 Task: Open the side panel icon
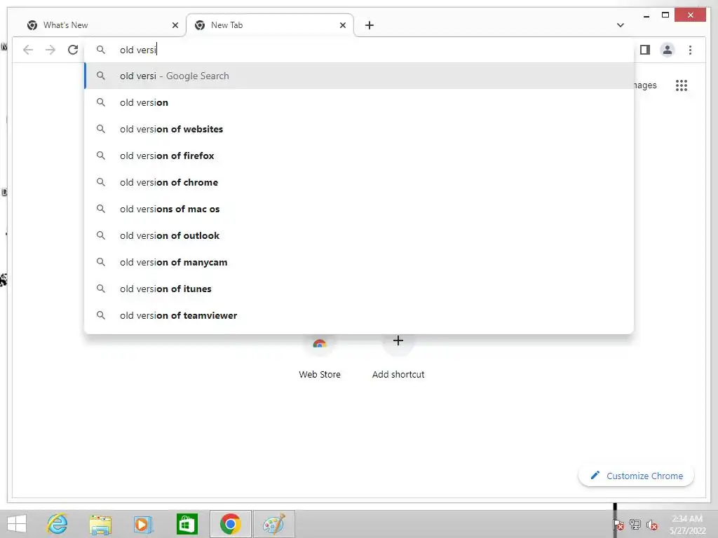645,50
